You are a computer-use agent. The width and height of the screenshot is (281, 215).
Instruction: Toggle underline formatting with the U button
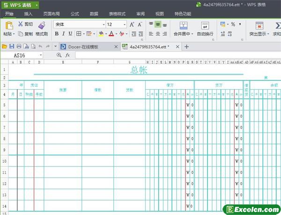[x=70, y=34]
